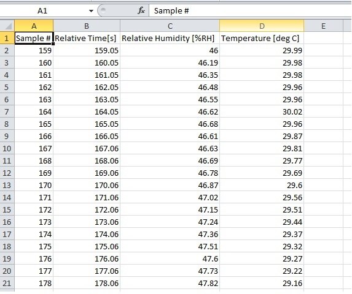Select row 13 header
The width and height of the screenshot is (352, 294).
pos(7,185)
